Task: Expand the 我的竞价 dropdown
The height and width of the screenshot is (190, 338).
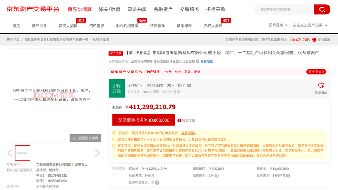Action: click(x=278, y=25)
